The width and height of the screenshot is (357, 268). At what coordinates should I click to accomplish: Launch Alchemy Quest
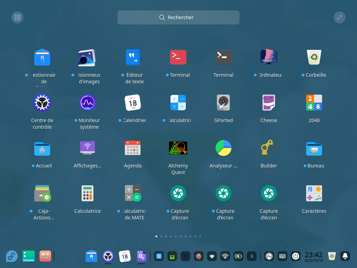[178, 148]
